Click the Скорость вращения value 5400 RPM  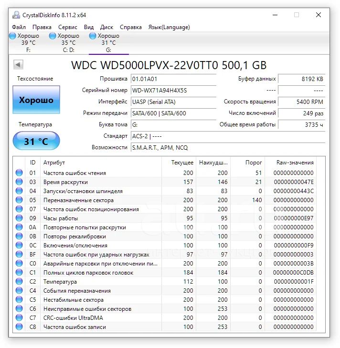[301, 102]
